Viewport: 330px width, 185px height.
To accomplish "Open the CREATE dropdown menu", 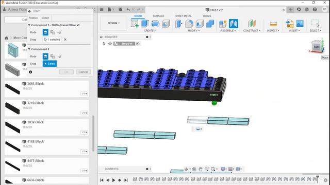I will (150, 31).
